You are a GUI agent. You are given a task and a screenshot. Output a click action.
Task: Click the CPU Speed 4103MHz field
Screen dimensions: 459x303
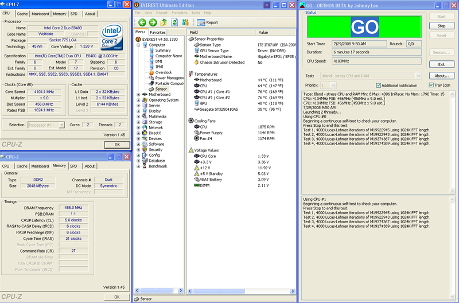coord(376,61)
